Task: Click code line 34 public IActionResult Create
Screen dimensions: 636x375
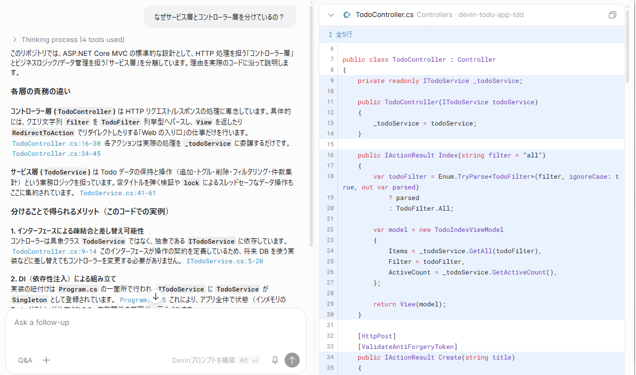Action: click(436, 357)
